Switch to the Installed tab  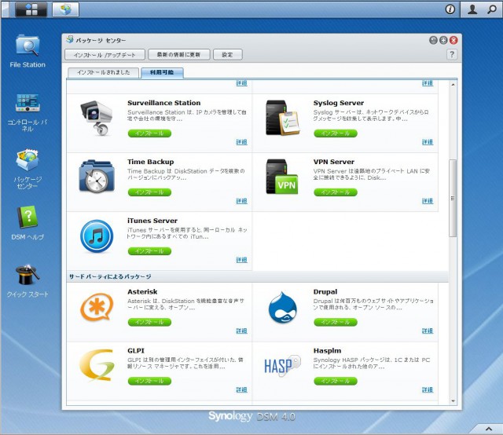104,72
